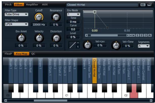
Task: Select the Bass Drum 1 key map strip
Action: tap(50, 71)
